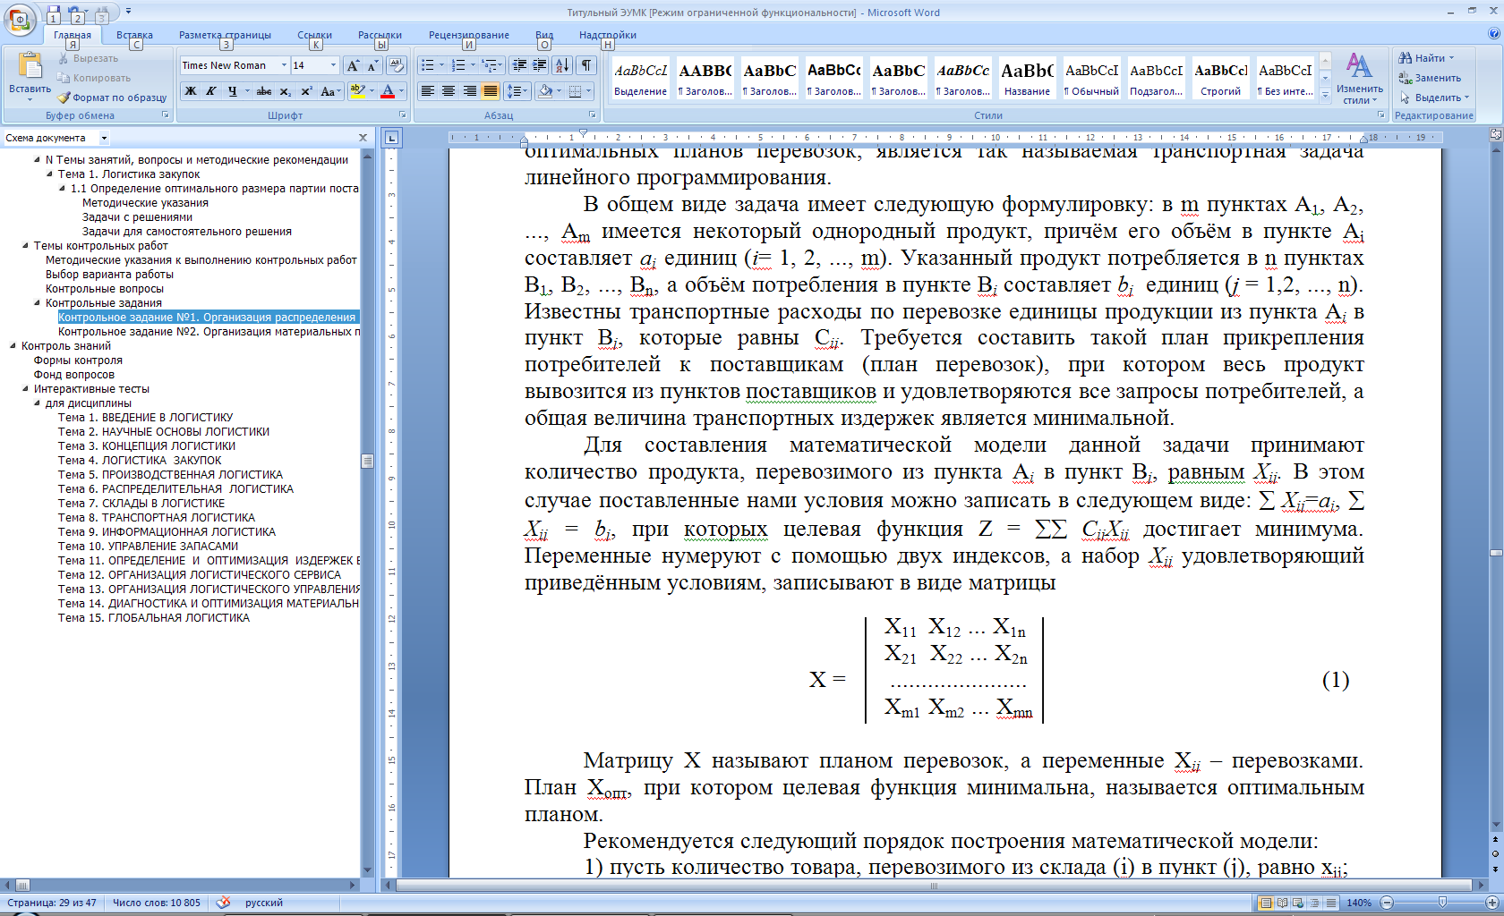
Task: Switch to outline view
Action: click(1314, 903)
